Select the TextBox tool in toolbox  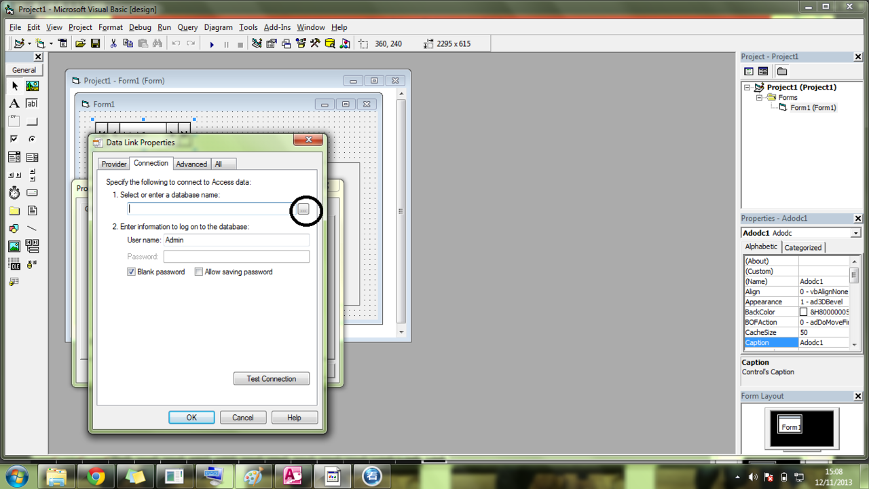pos(32,104)
